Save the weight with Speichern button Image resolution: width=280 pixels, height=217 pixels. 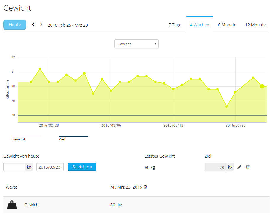82,167
